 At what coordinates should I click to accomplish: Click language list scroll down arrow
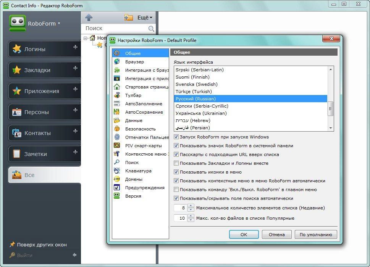tap(330, 128)
